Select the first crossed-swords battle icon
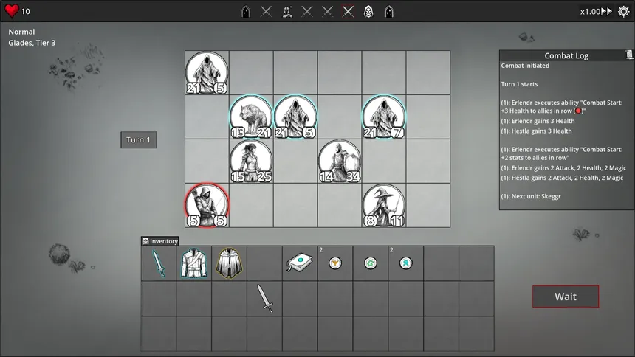Viewport: 635px width, 357px height. tap(266, 12)
